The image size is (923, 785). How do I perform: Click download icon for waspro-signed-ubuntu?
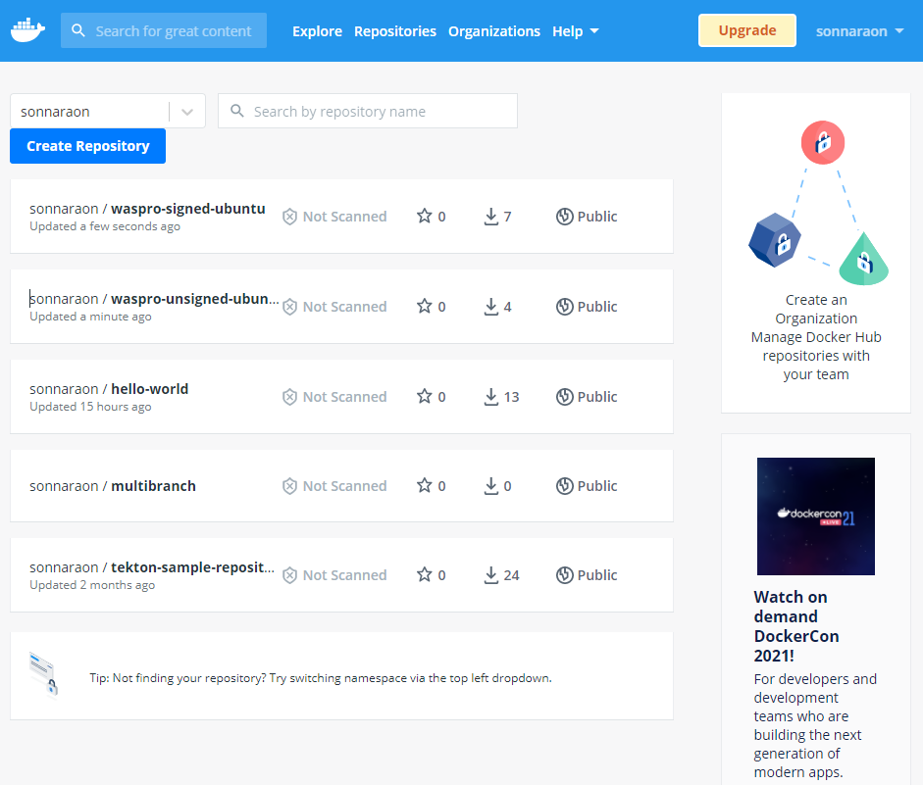tap(491, 217)
